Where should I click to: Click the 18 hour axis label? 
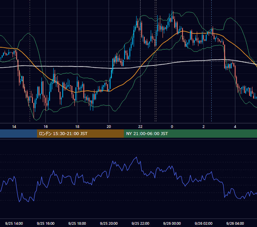coord(77,127)
